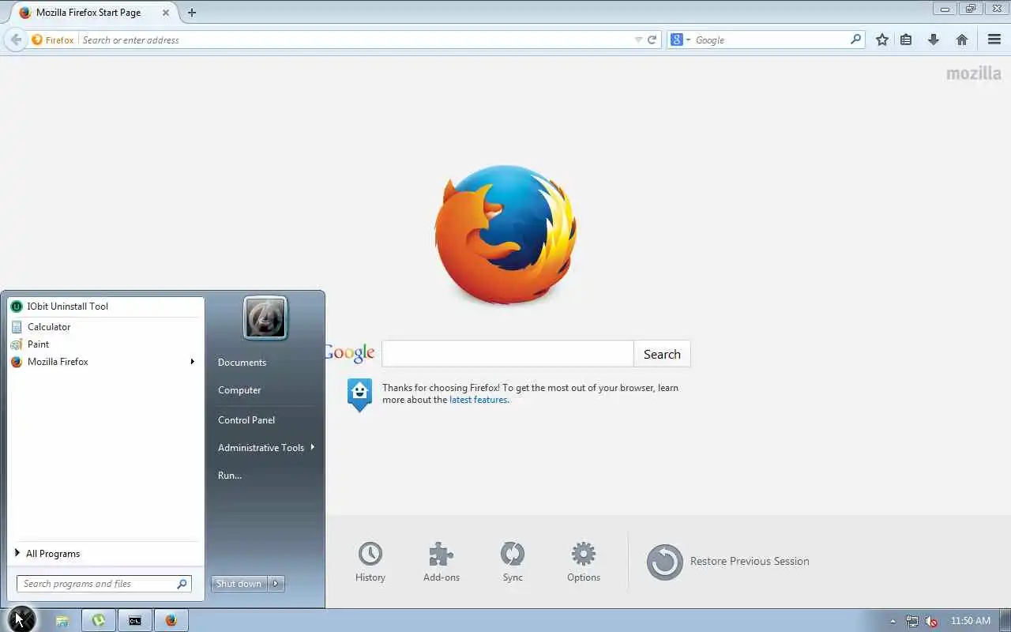Open Documents from the Start menu

tap(242, 363)
